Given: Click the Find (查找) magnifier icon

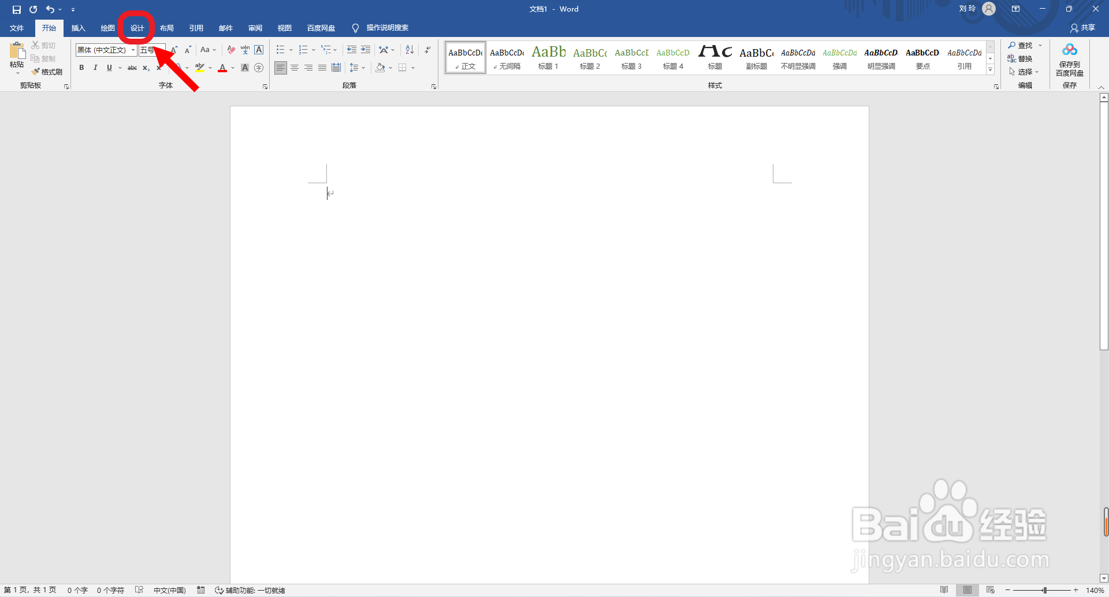Looking at the screenshot, I should (x=1012, y=45).
